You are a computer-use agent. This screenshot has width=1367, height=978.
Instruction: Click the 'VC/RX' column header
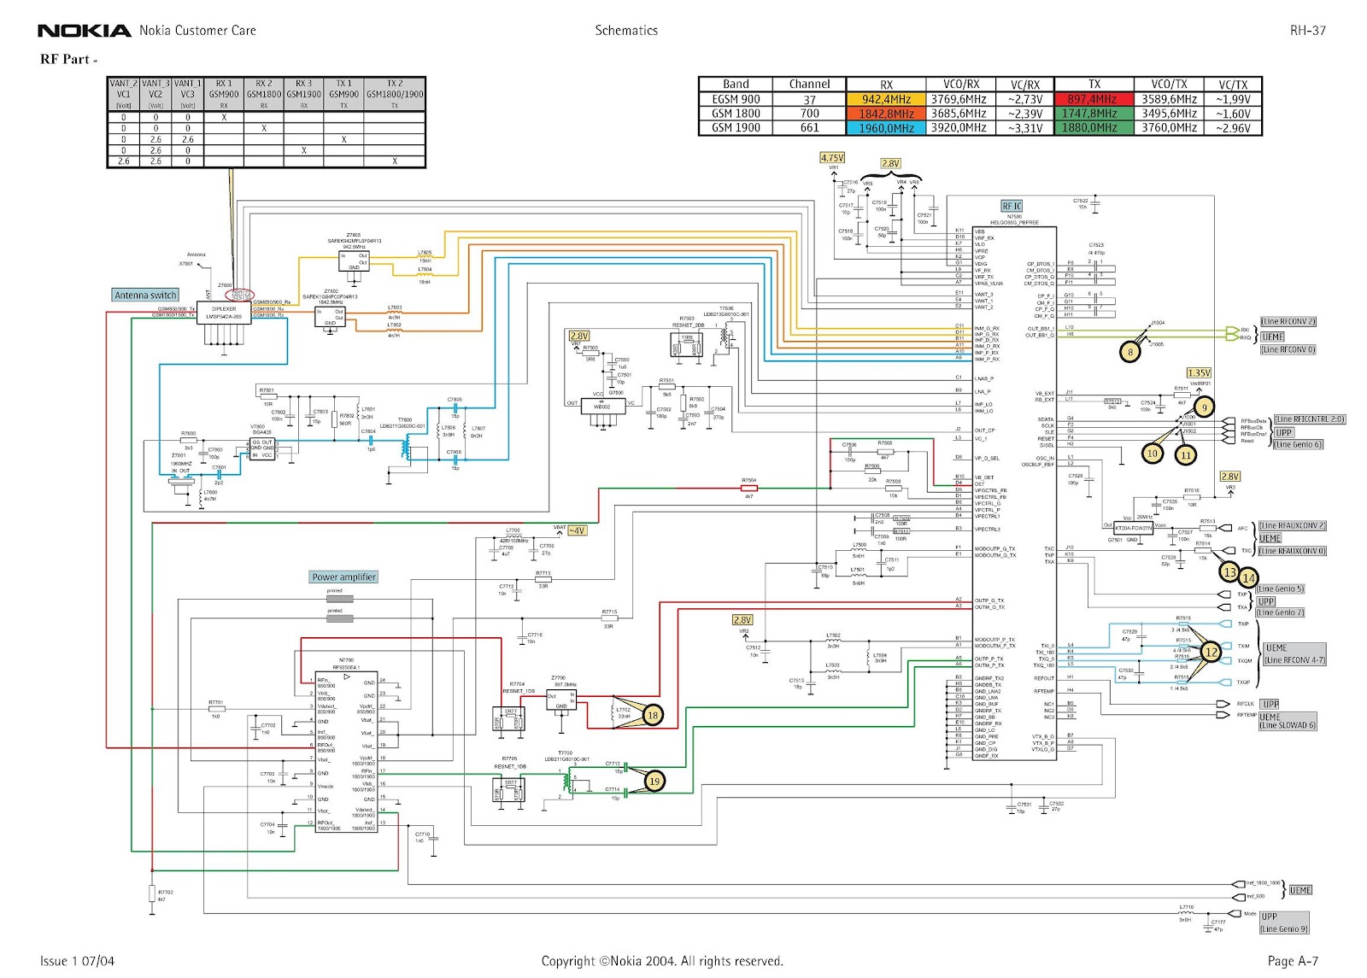click(x=1025, y=85)
